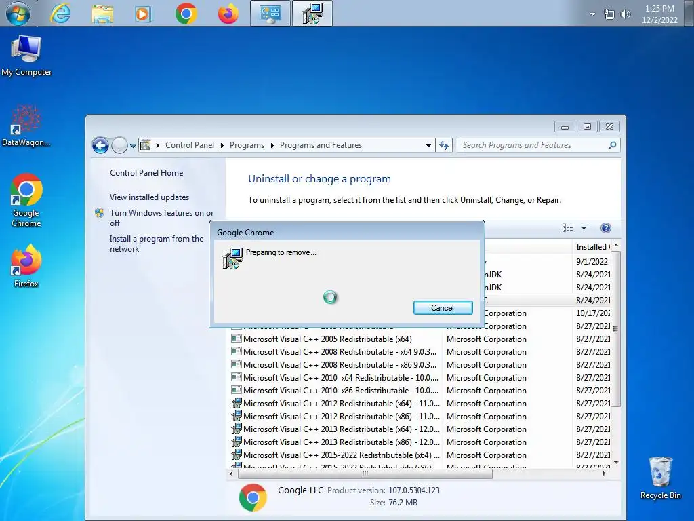Switch to Control Panel taskbar window

click(x=270, y=14)
